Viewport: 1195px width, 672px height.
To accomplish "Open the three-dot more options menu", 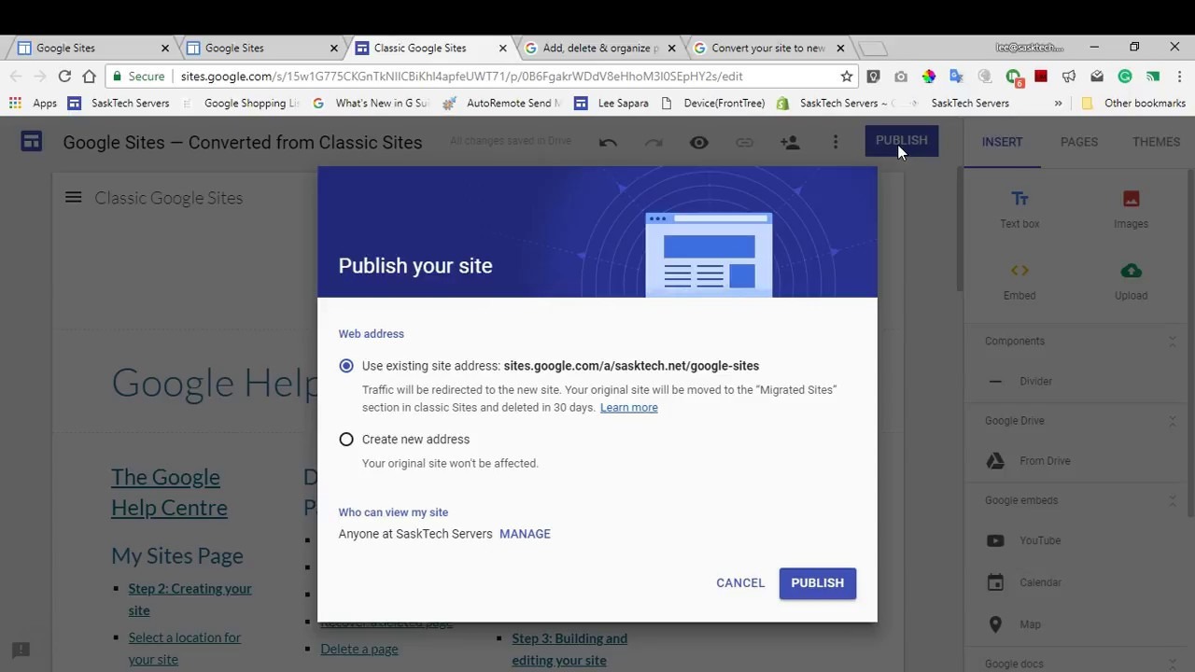I will (836, 143).
